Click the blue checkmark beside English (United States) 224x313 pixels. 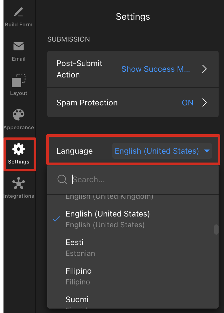[56, 219]
